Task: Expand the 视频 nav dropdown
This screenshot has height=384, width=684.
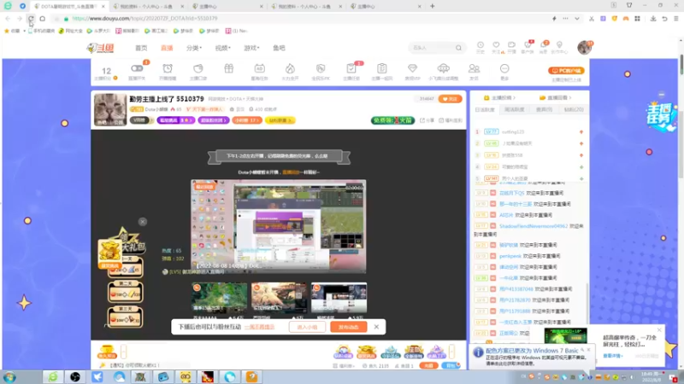Action: (x=222, y=48)
